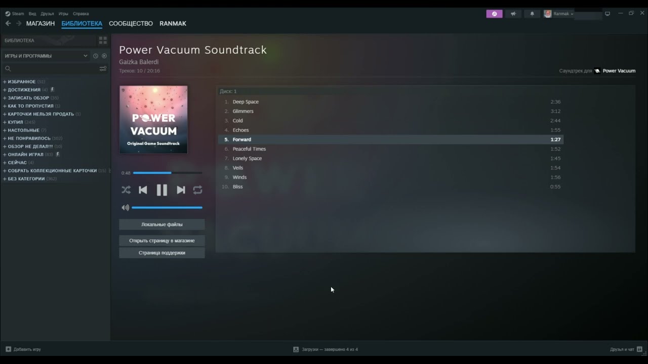This screenshot has height=364, width=648.
Task: Select track 2 Glimmers
Action: tap(391, 111)
